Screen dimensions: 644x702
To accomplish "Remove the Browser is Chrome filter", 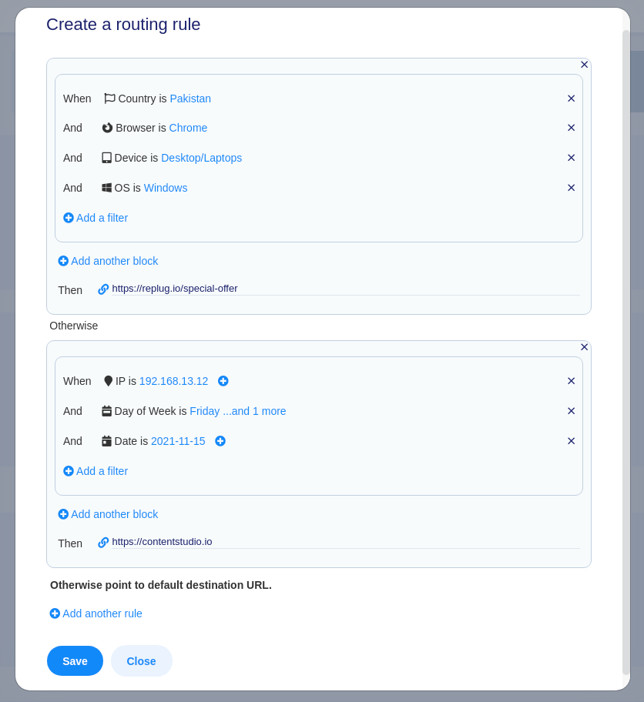I will click(x=571, y=128).
